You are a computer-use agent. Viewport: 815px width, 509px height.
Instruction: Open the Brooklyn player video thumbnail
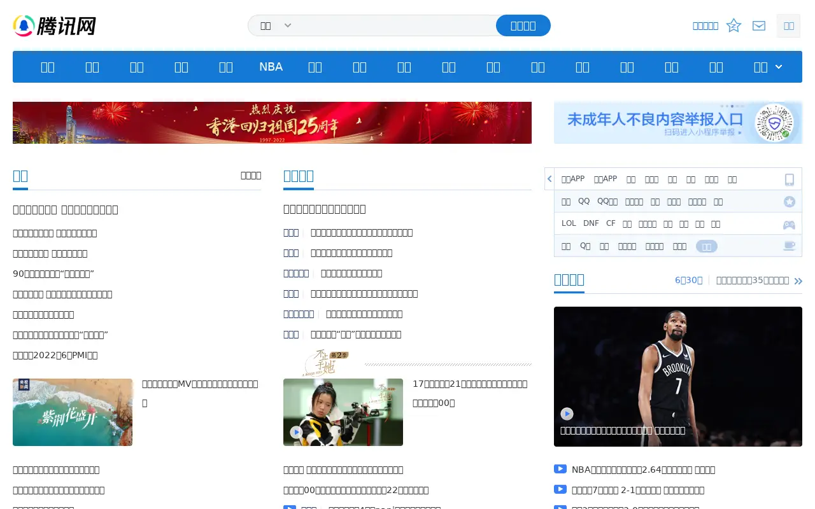tap(678, 377)
